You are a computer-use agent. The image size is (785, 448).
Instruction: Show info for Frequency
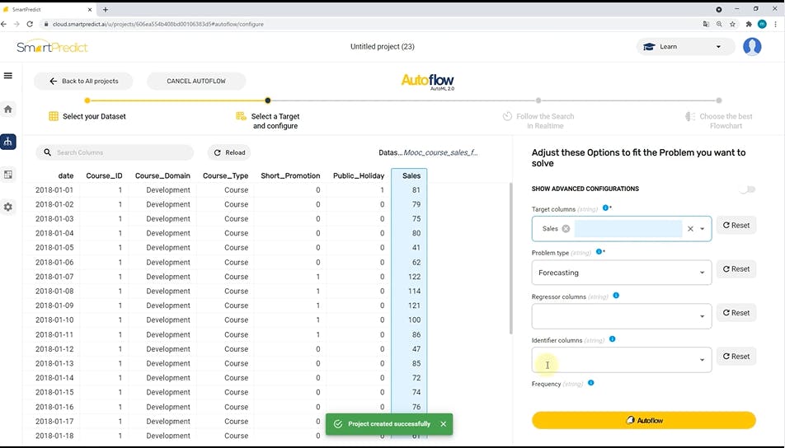[x=590, y=383]
